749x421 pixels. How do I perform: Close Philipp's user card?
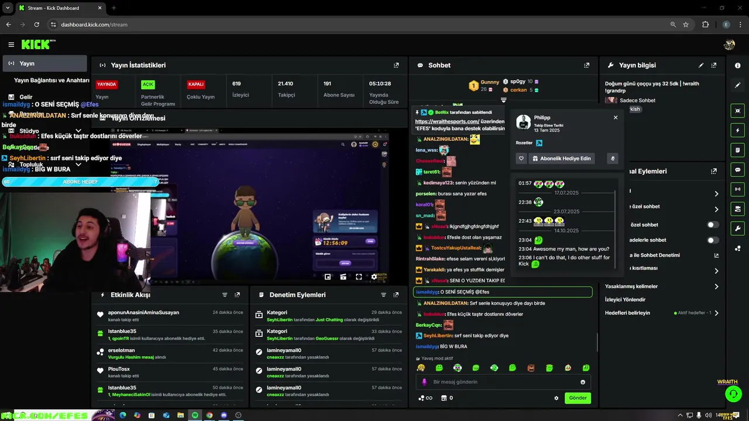(x=615, y=118)
